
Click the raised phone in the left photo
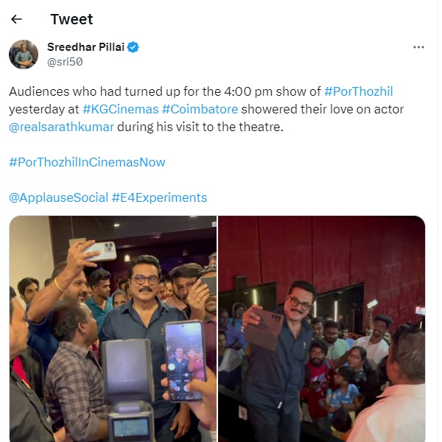(x=99, y=250)
